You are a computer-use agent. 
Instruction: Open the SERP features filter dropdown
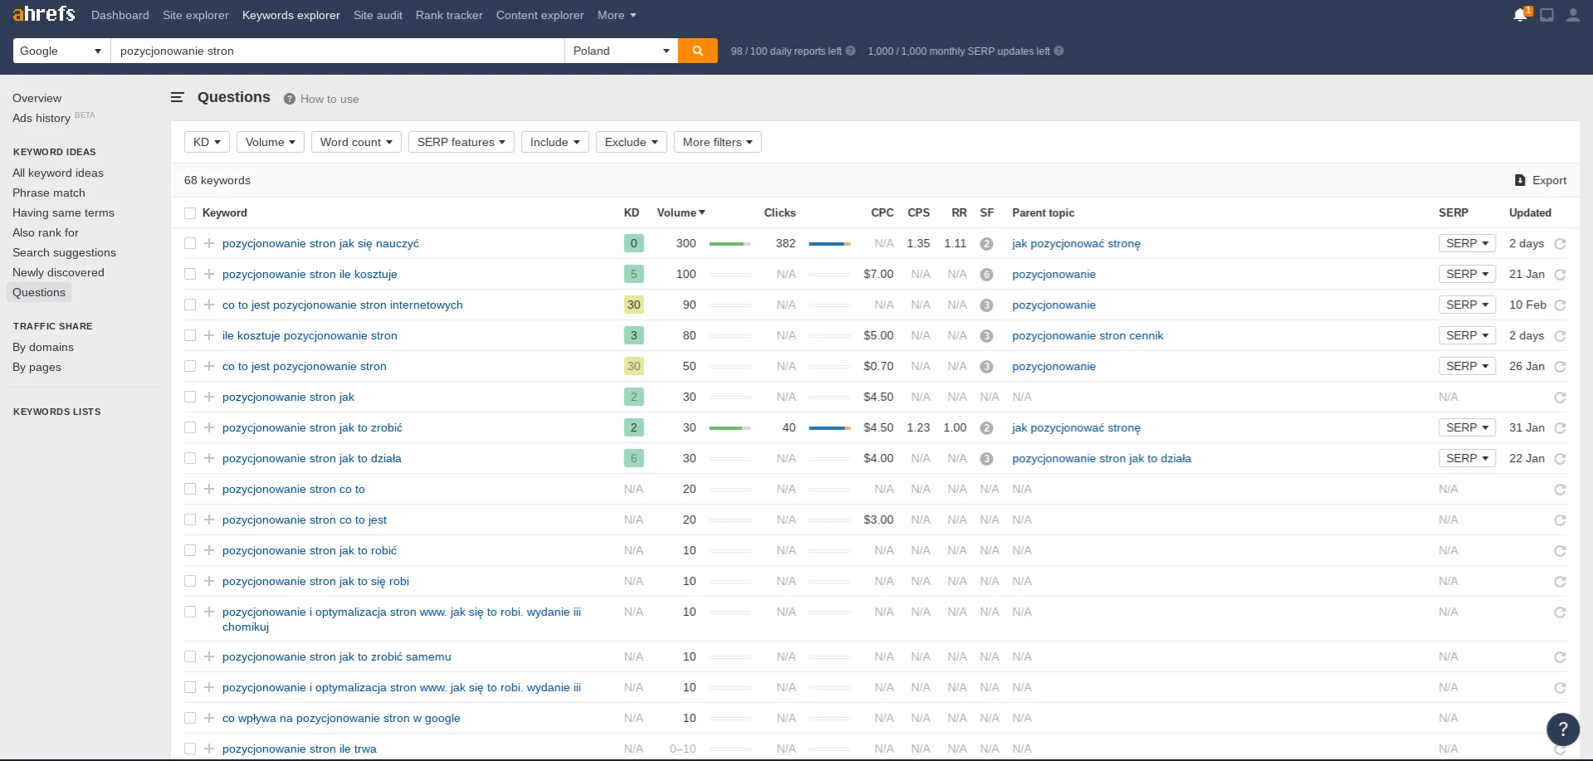(x=462, y=142)
